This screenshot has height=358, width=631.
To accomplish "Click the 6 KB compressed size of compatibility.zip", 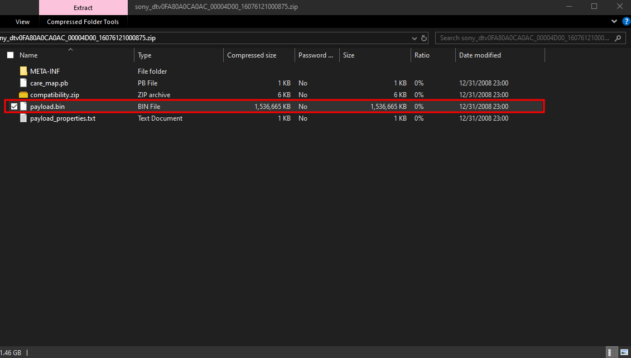I will [x=284, y=94].
